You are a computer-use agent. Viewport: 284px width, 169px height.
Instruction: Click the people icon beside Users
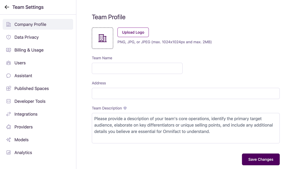tap(8, 63)
